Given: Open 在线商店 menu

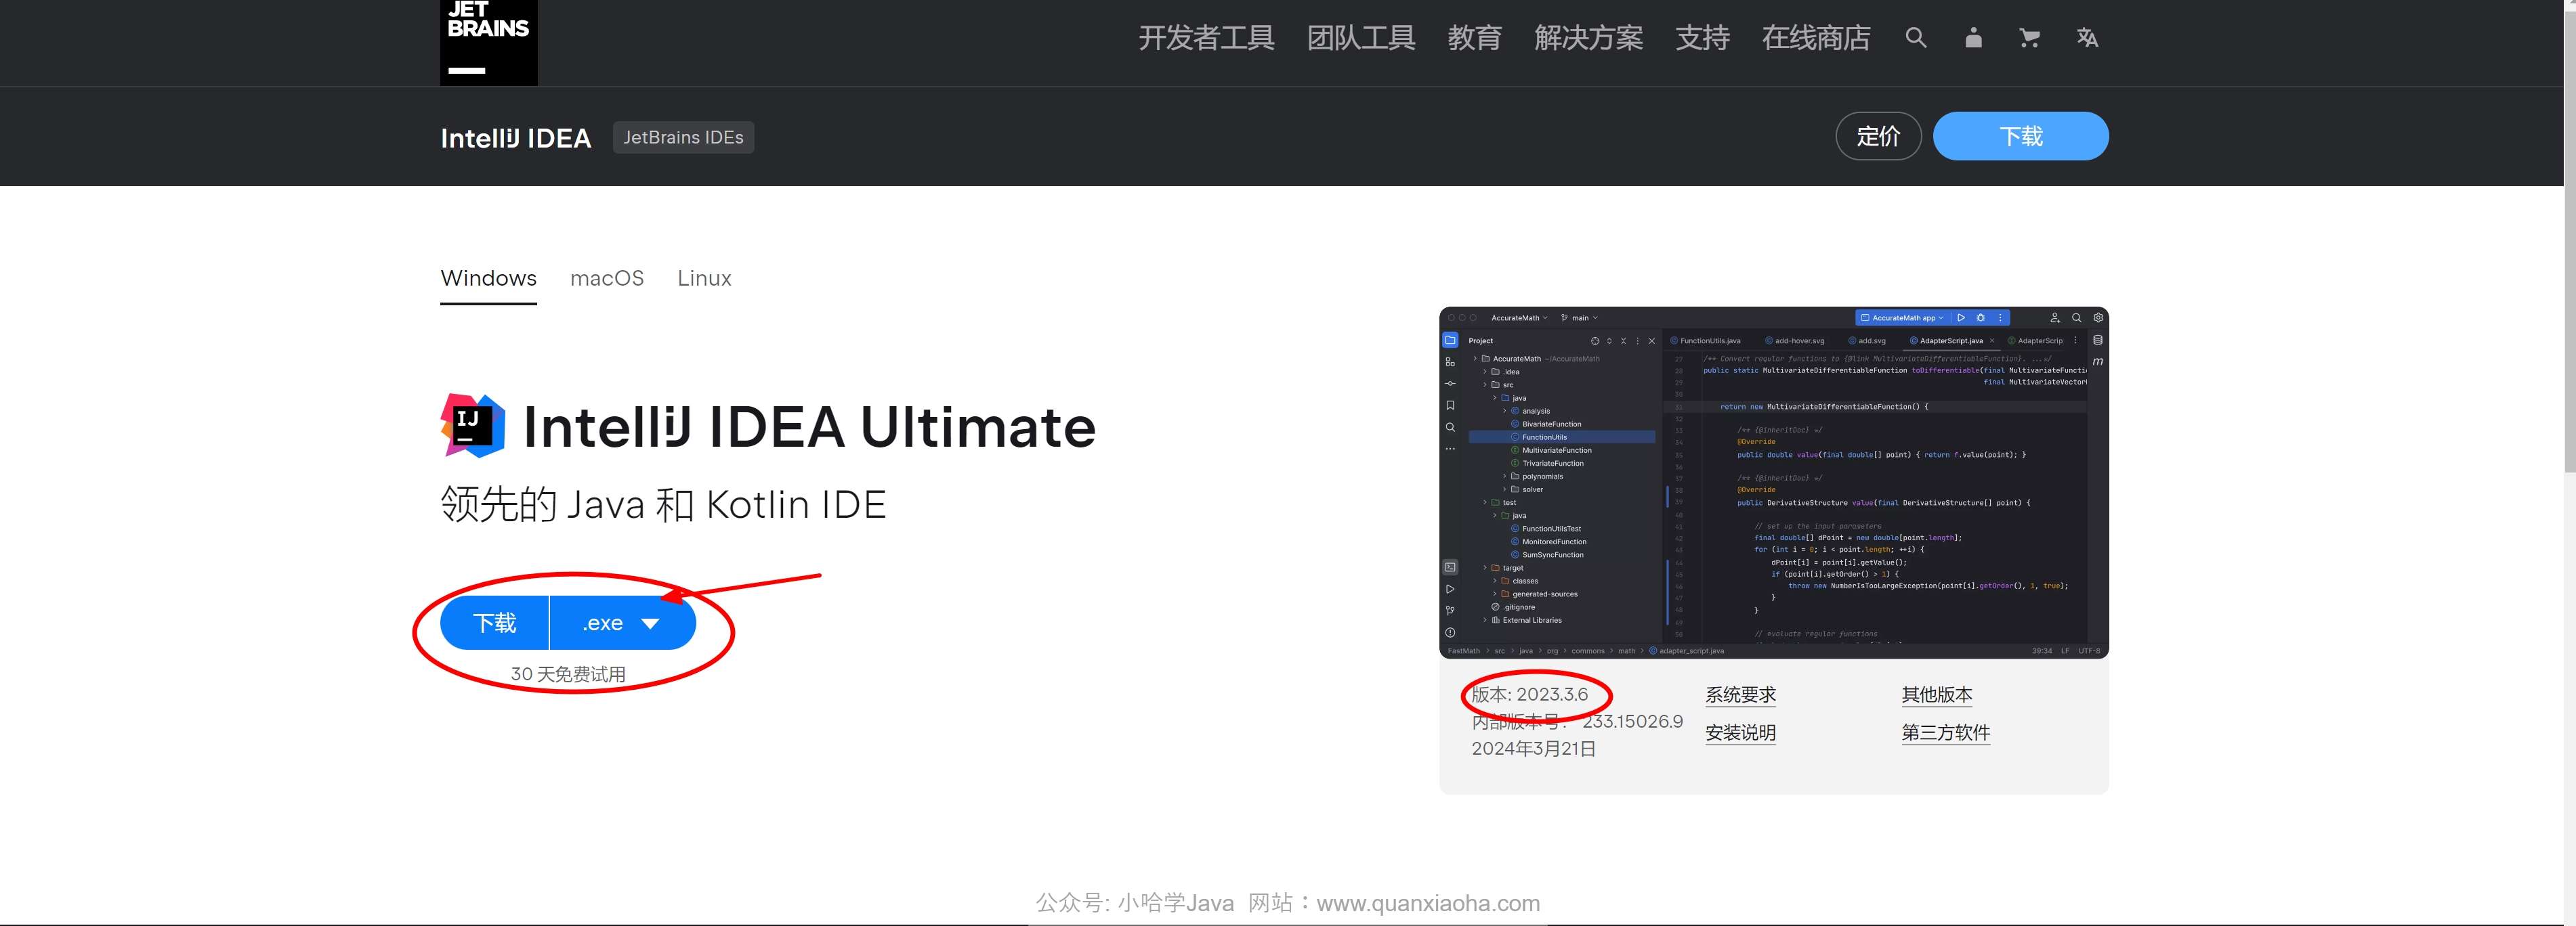Looking at the screenshot, I should coord(1816,38).
